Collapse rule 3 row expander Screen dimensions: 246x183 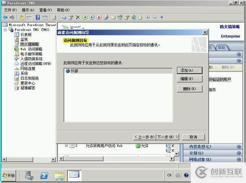(66, 145)
